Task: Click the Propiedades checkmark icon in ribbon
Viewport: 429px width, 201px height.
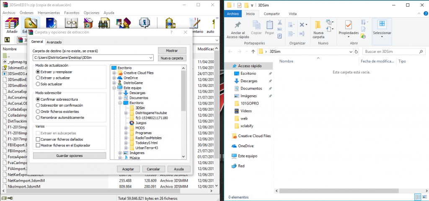Action: coord(348,25)
